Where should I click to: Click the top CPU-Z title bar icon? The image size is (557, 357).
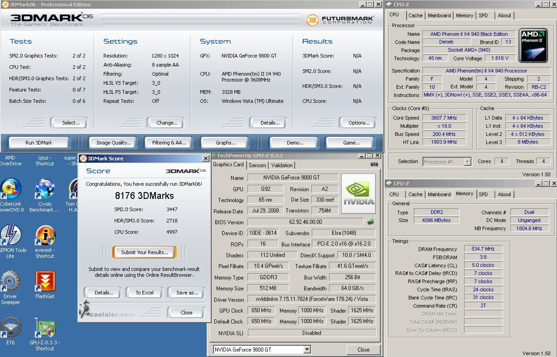pos(389,5)
